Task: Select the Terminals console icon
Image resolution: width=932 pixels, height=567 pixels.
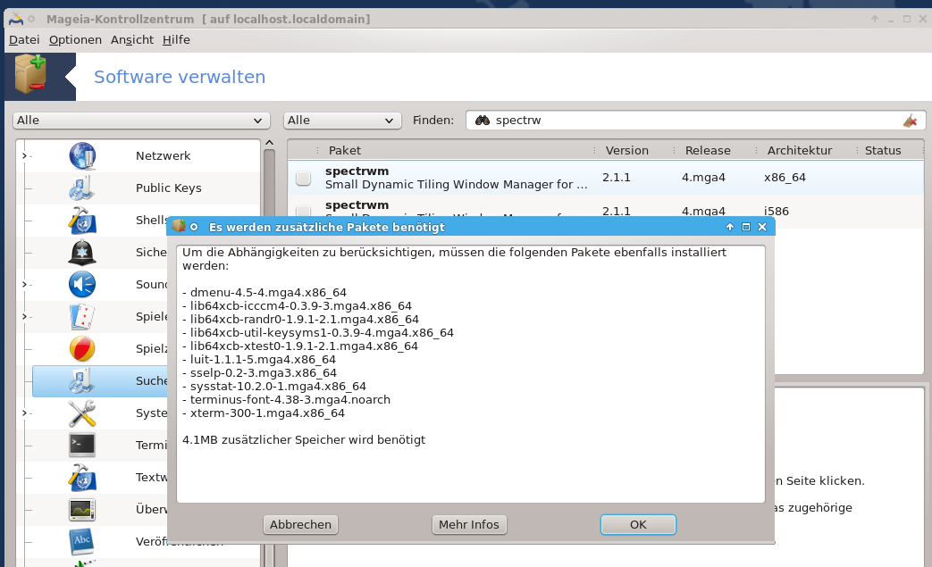Action: (82, 446)
